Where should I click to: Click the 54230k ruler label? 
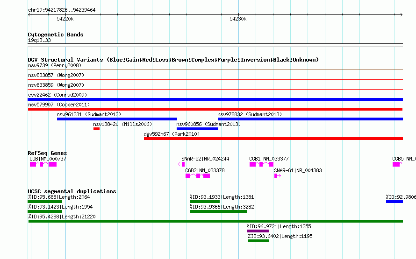pyautogui.click(x=238, y=19)
